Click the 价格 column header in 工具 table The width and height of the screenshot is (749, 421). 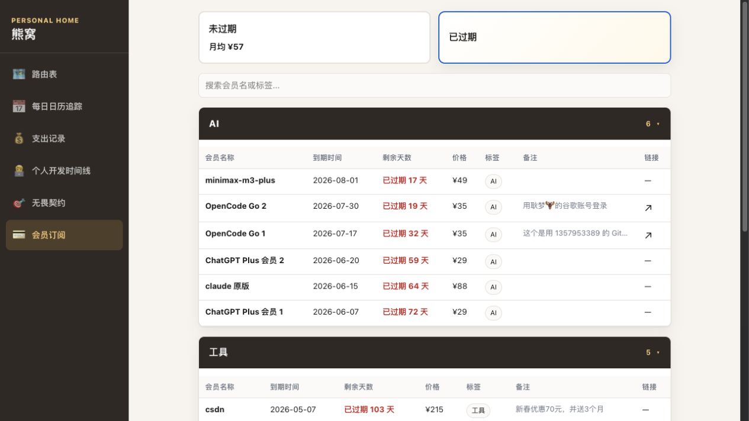point(432,387)
